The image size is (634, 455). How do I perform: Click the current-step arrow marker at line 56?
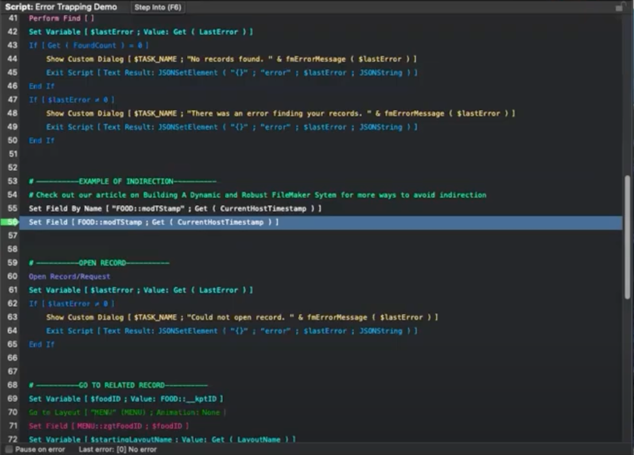pos(9,222)
